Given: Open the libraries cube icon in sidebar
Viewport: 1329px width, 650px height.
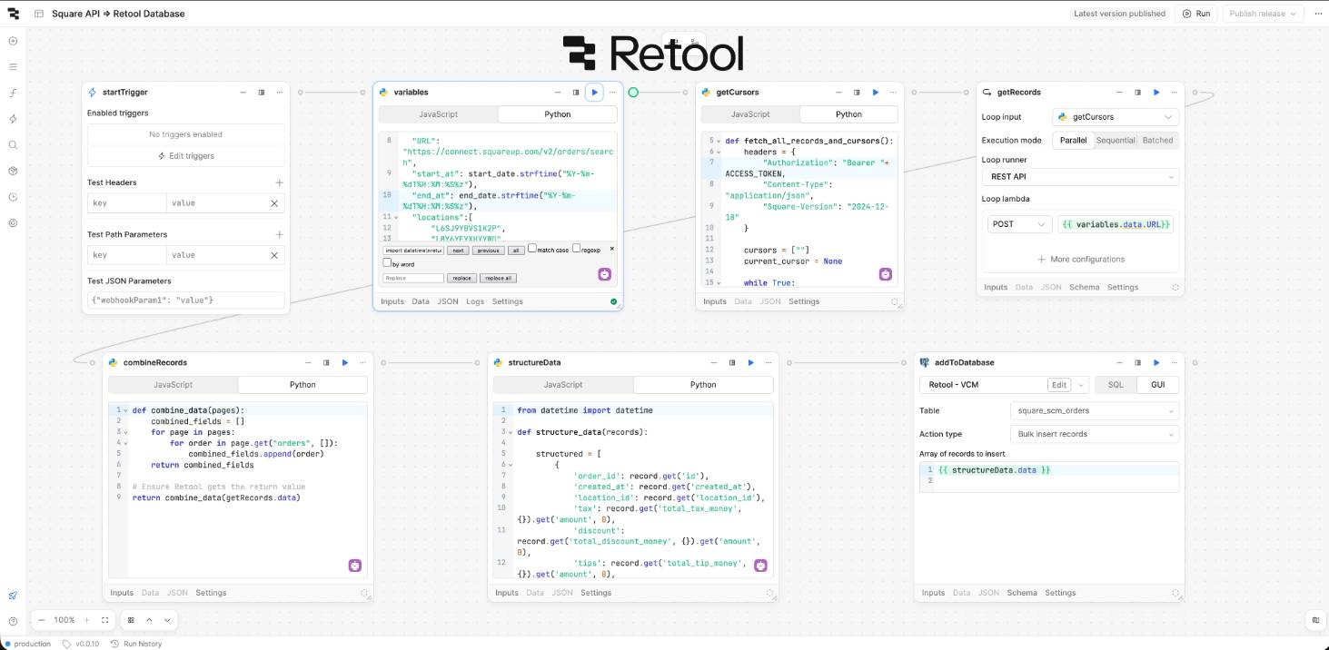Looking at the screenshot, I should pyautogui.click(x=13, y=171).
